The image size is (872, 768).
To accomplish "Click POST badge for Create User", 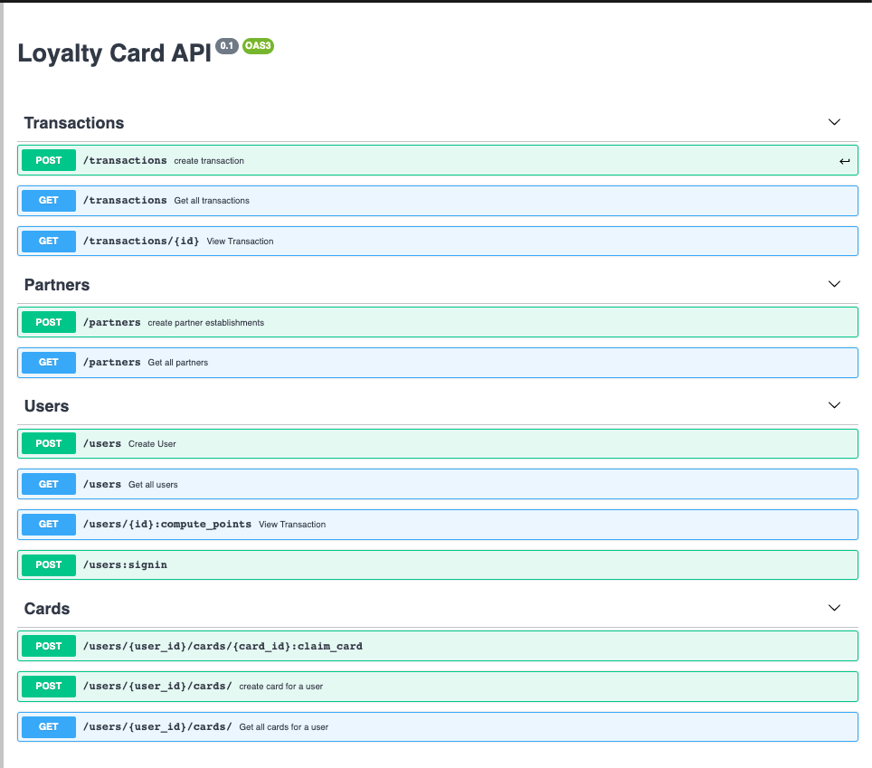I will coord(48,443).
